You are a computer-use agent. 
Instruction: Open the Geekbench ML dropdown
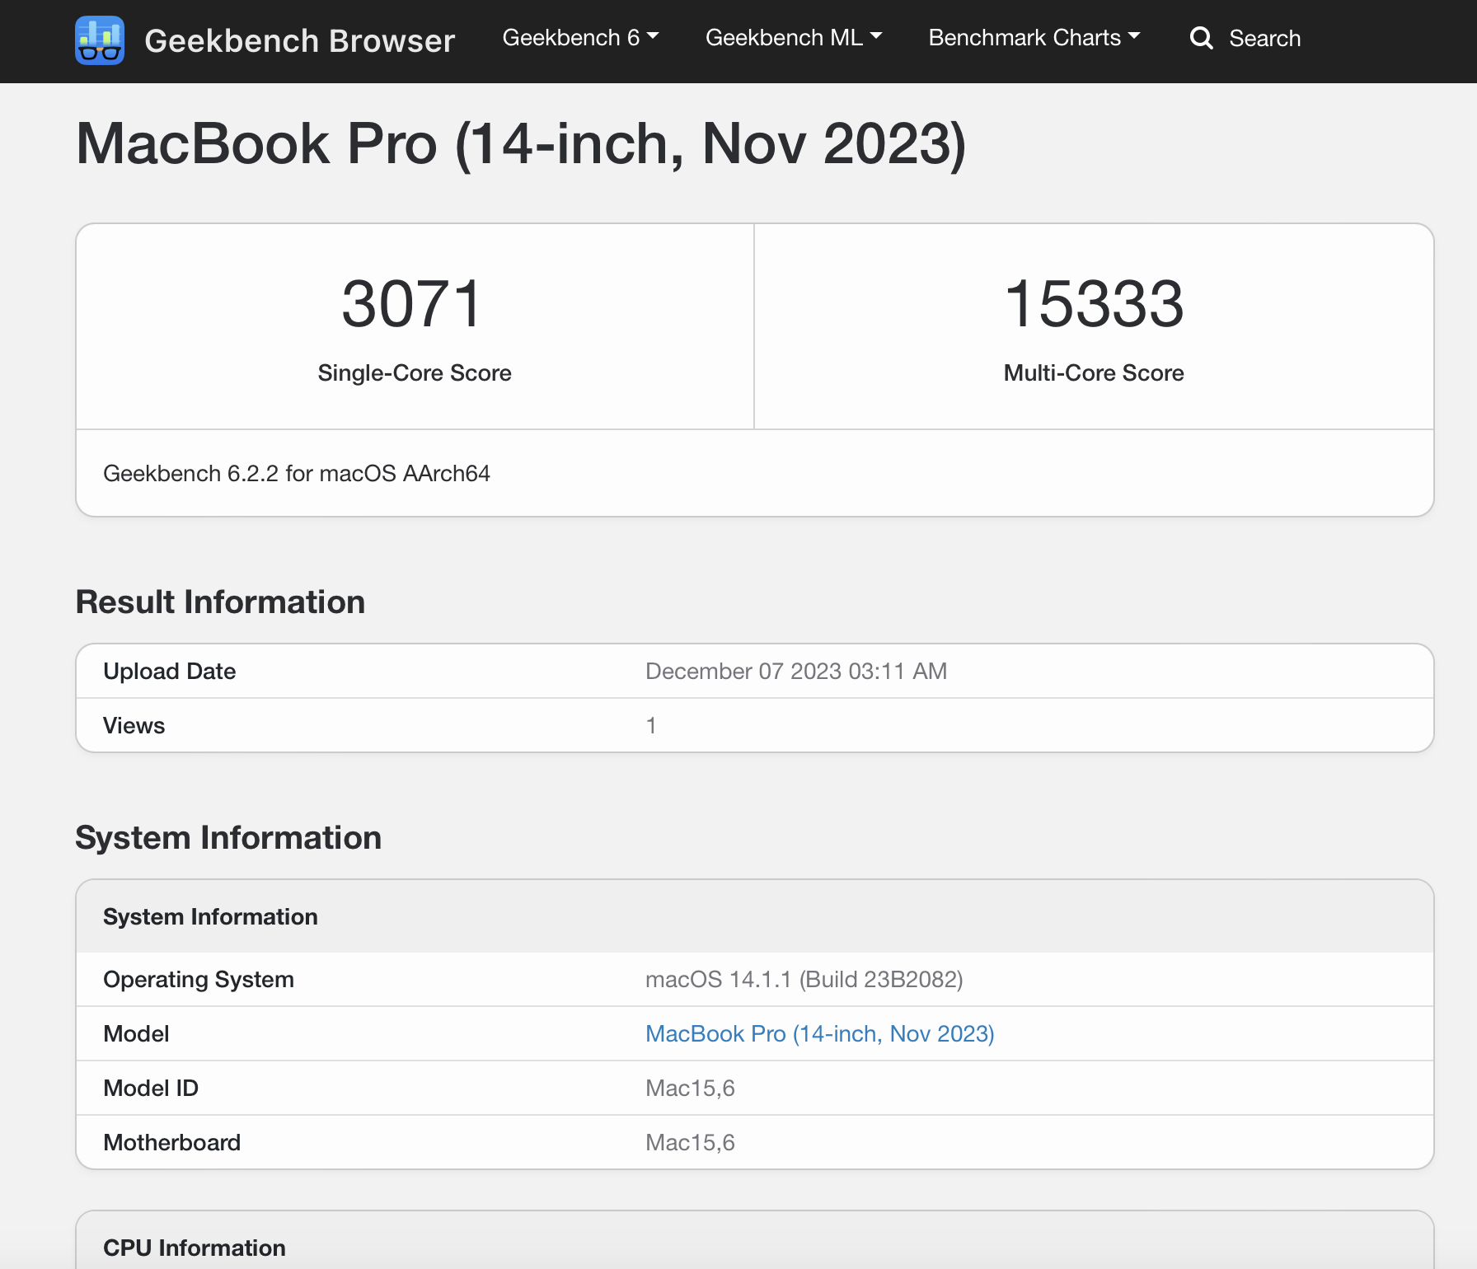pyautogui.click(x=793, y=38)
